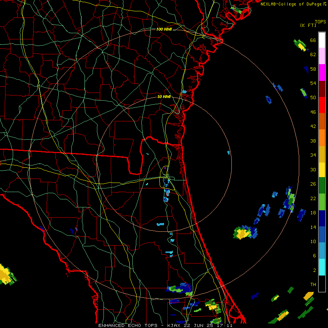Image resolution: width=328 pixels, height=328 pixels.
Task: Click the legend value "6"
Action: point(315,255)
